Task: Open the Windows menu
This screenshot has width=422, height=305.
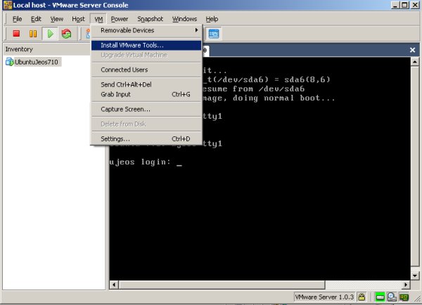Action: pyautogui.click(x=184, y=19)
